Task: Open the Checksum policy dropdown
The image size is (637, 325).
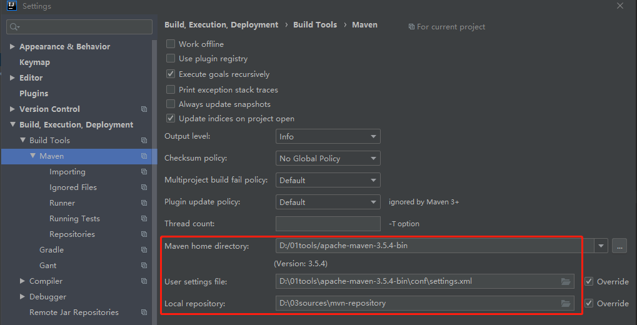Action: [x=328, y=158]
